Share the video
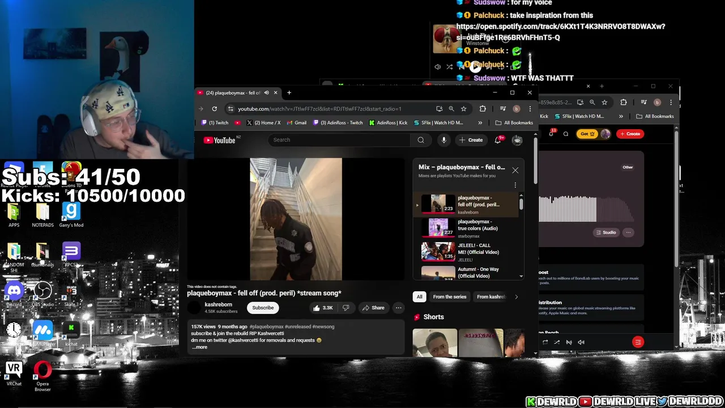The image size is (725, 408). tap(373, 308)
